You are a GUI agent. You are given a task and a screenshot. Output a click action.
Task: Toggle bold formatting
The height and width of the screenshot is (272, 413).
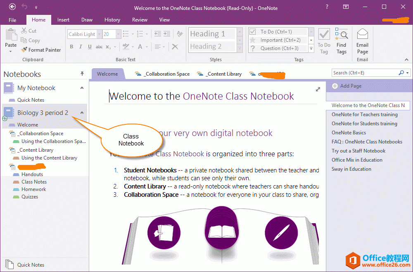tap(71, 46)
